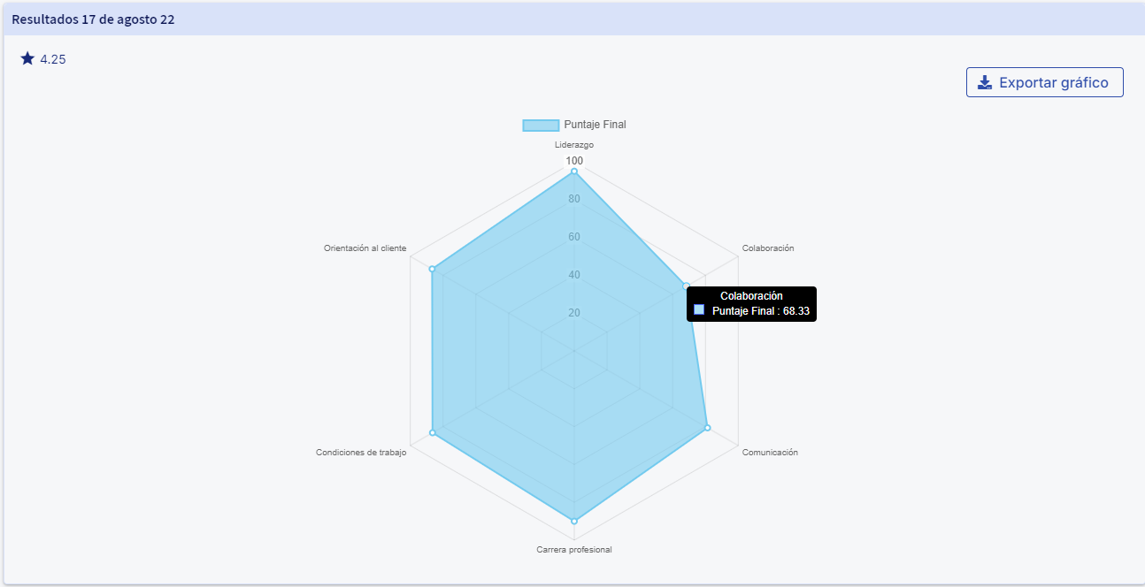Click the 4.25 rating value

[53, 60]
